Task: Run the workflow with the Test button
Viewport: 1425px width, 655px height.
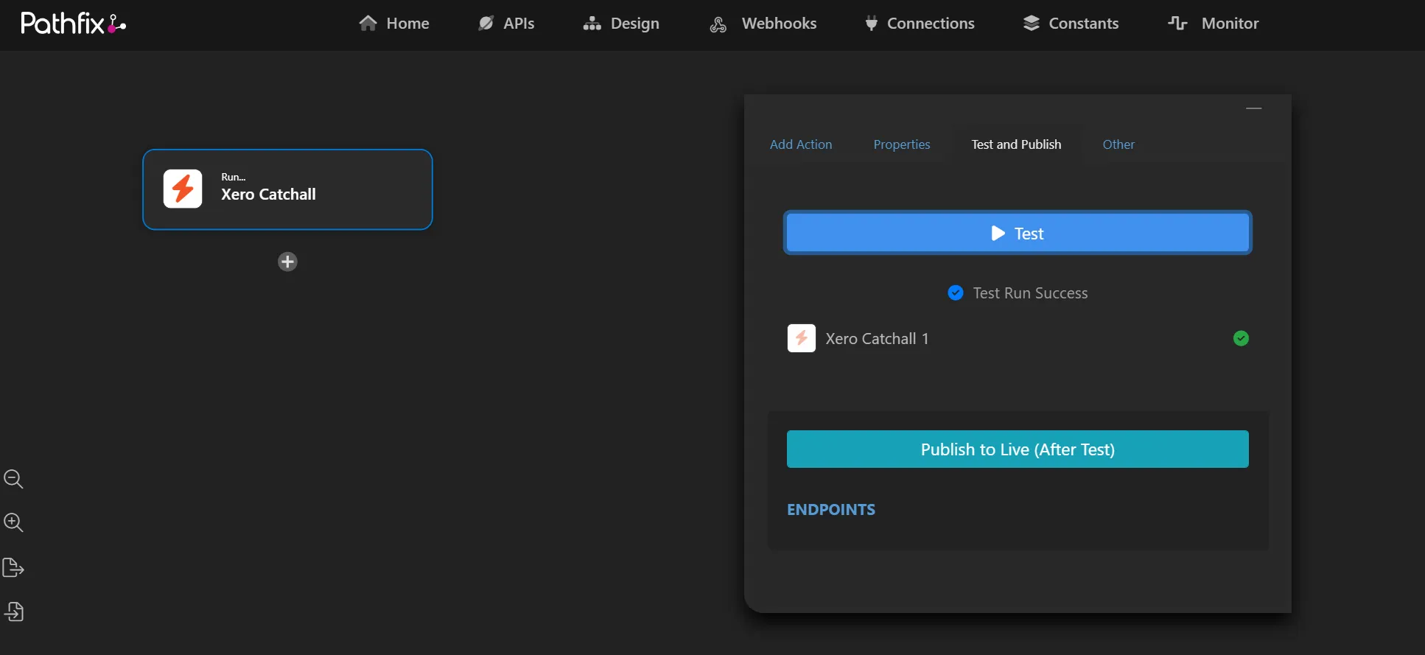Action: [x=1018, y=233]
